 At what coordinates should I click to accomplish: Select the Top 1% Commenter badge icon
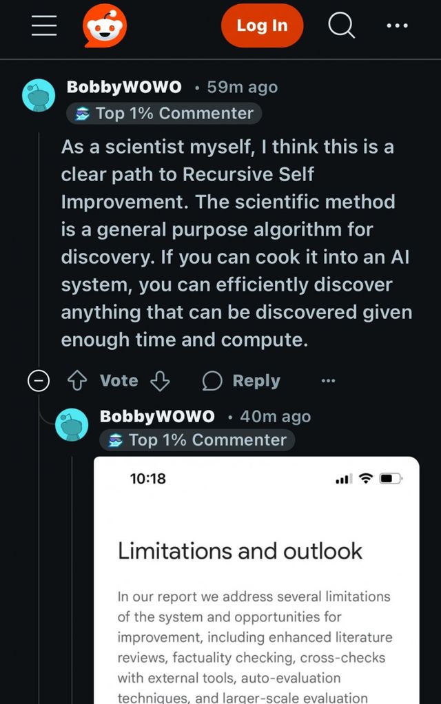84,113
